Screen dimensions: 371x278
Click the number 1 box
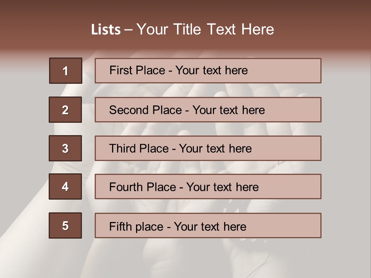pos(65,71)
